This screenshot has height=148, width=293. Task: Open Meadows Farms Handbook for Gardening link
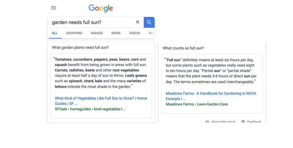click(211, 96)
